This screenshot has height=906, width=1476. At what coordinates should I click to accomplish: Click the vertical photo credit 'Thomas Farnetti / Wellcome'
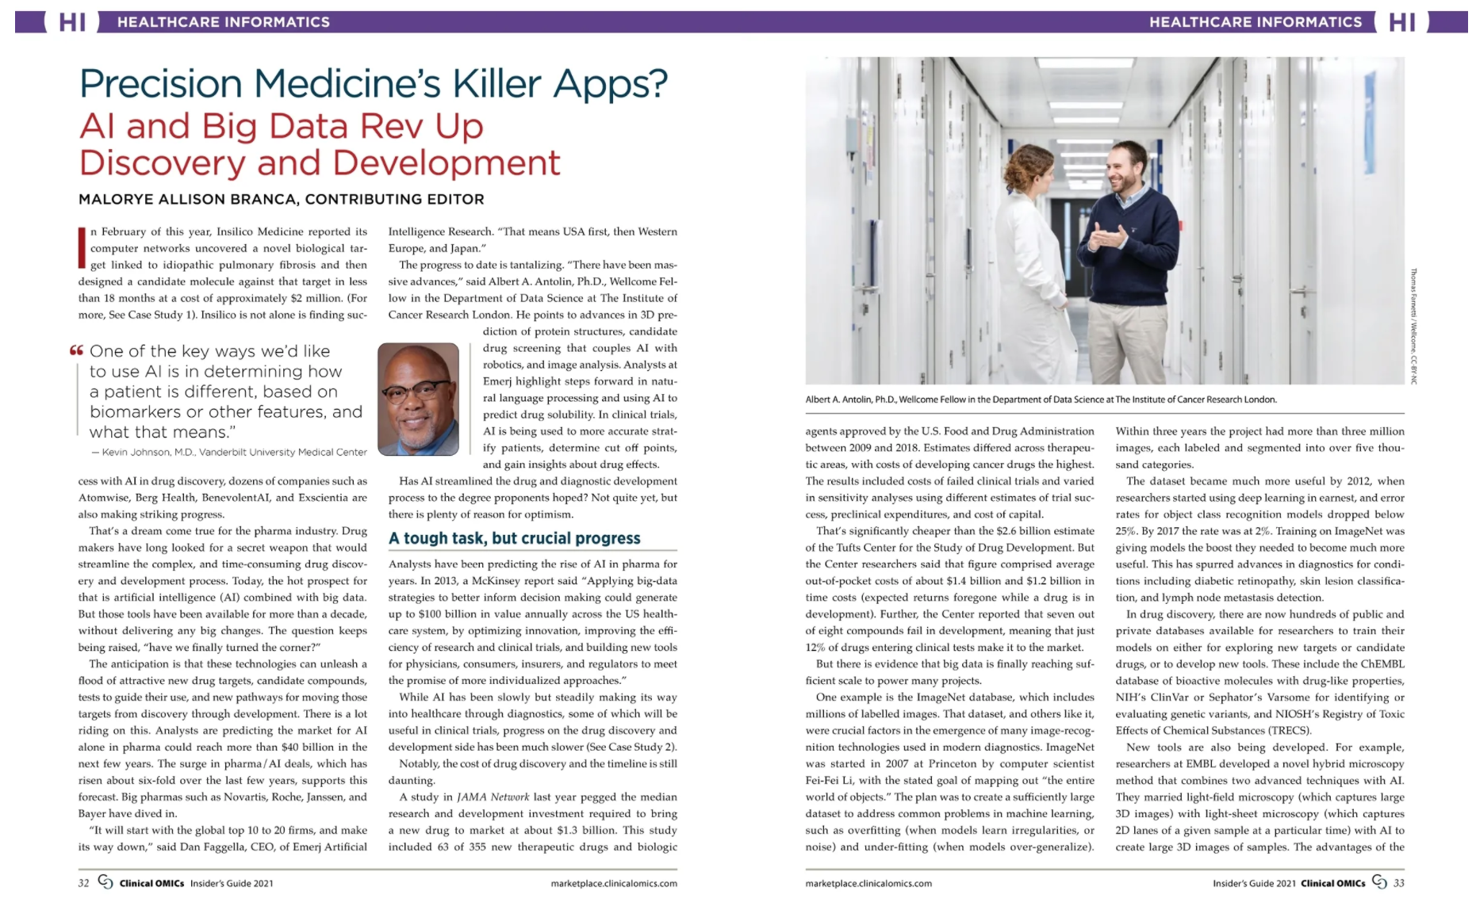click(1413, 327)
